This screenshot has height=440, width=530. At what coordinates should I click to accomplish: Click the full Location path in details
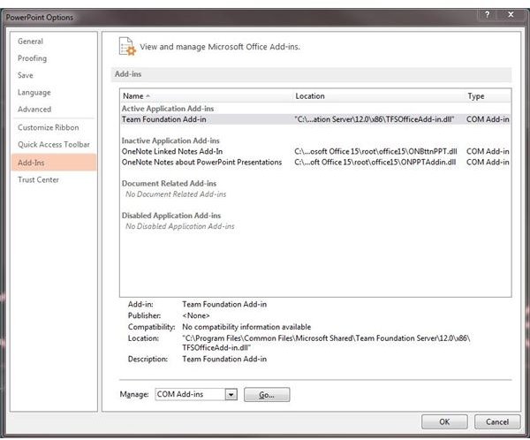click(326, 343)
